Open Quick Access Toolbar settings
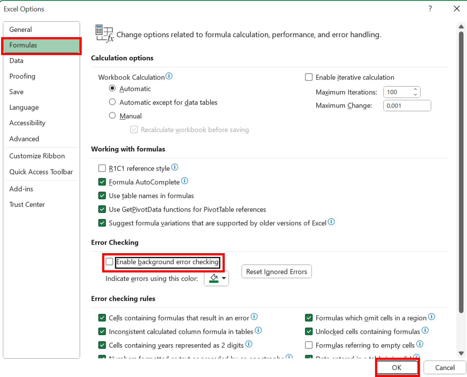This screenshot has width=467, height=377. (x=41, y=172)
